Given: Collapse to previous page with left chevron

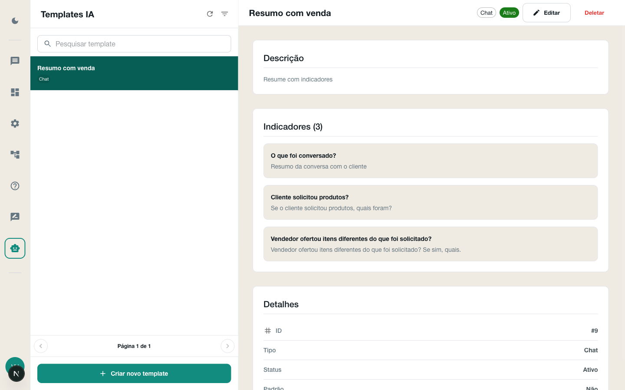Looking at the screenshot, I should tap(41, 346).
